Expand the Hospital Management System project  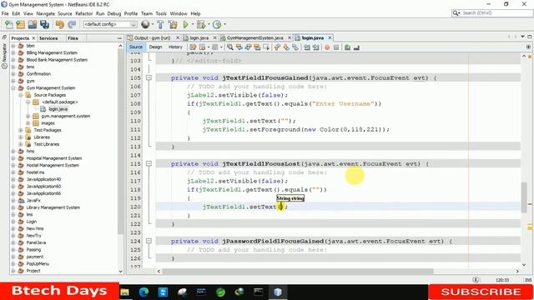pyautogui.click(x=13, y=158)
